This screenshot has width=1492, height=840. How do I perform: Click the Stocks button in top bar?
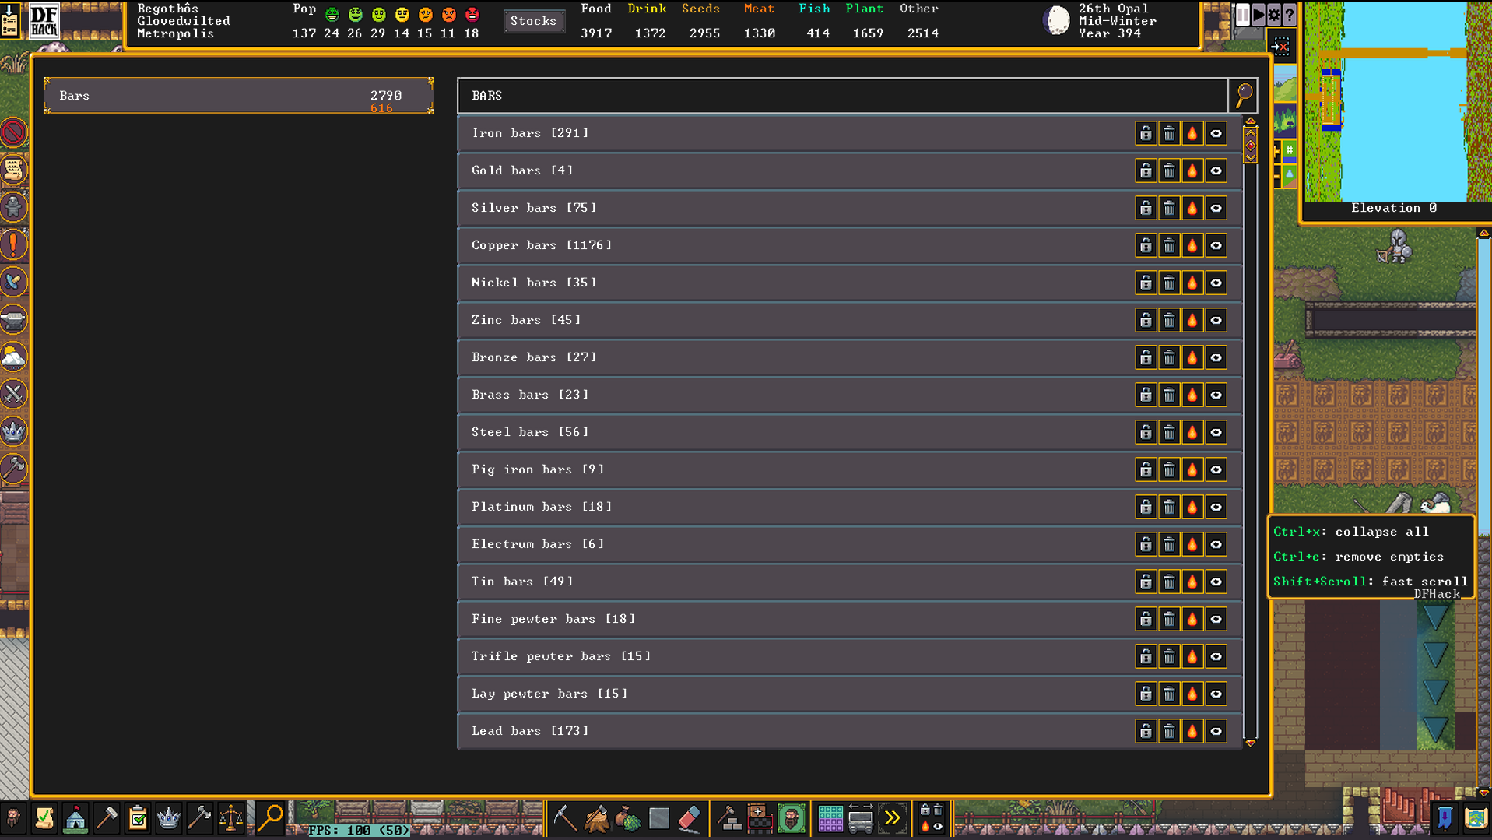pos(533,21)
